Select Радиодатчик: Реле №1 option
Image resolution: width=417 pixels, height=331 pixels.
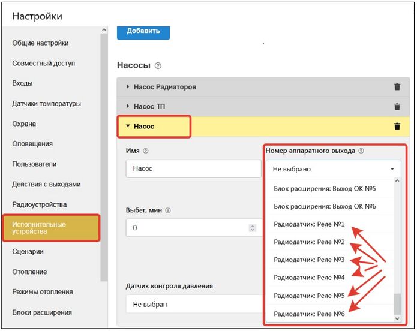[x=309, y=225]
